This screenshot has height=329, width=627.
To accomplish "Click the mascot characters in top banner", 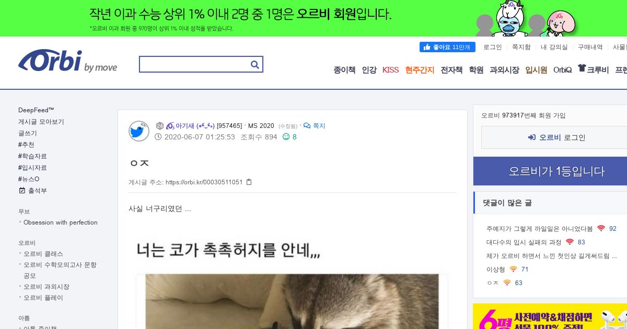I will click(x=525, y=19).
